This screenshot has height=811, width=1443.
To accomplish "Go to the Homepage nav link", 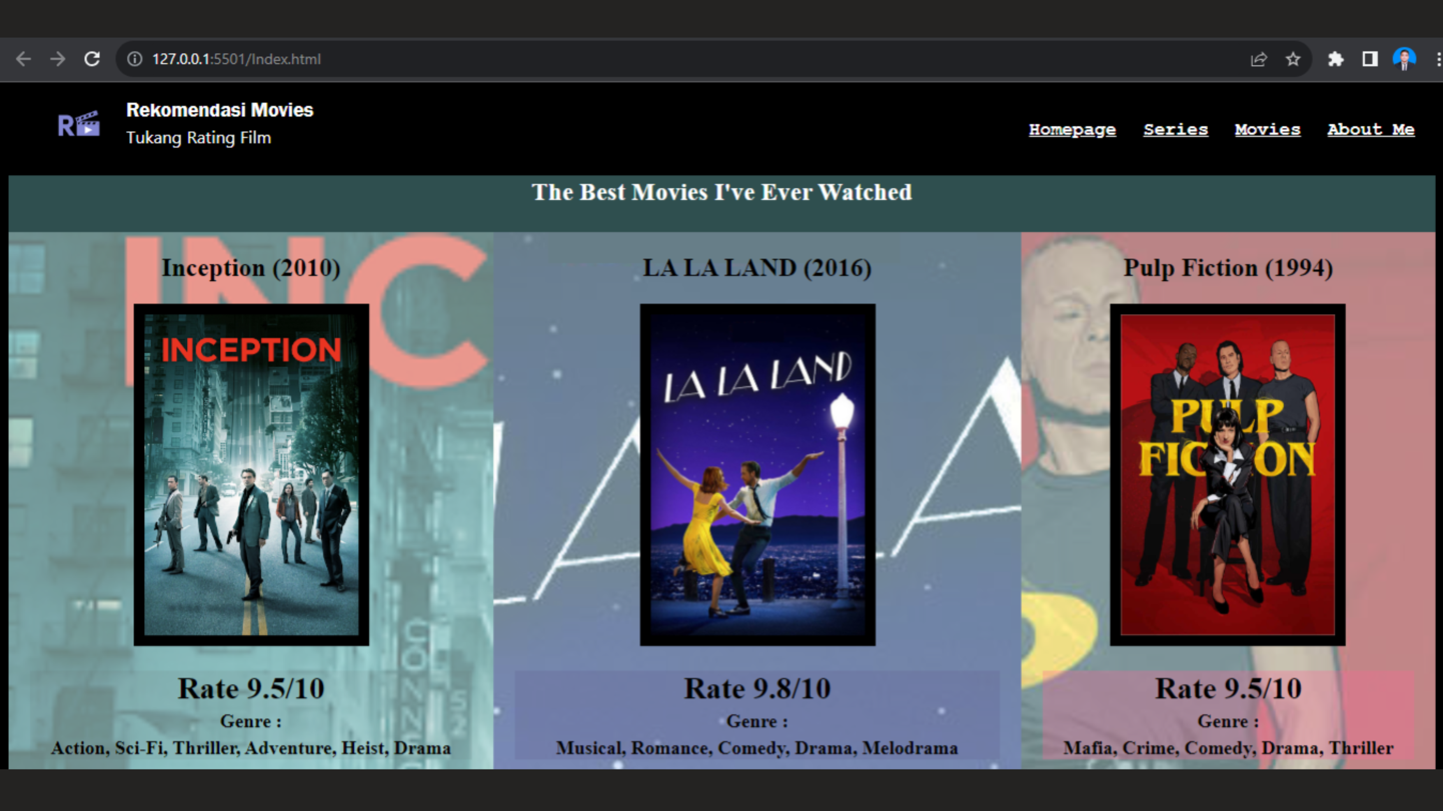I will [1072, 129].
